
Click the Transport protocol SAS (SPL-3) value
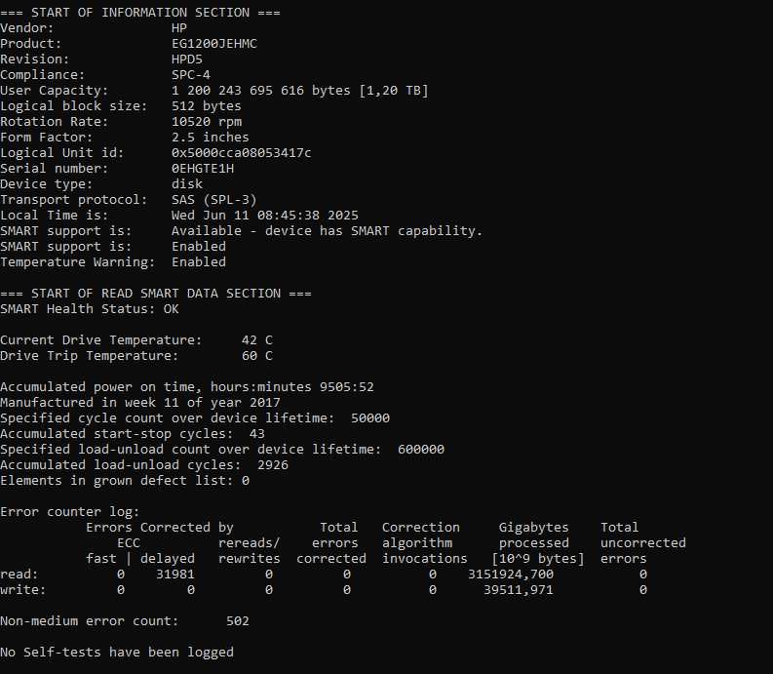pyautogui.click(x=213, y=200)
